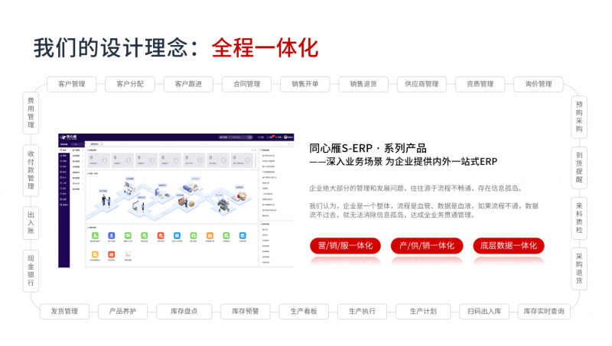Click the vertical 现金银行 box
Screen dimensions: 612x346
click(x=31, y=270)
